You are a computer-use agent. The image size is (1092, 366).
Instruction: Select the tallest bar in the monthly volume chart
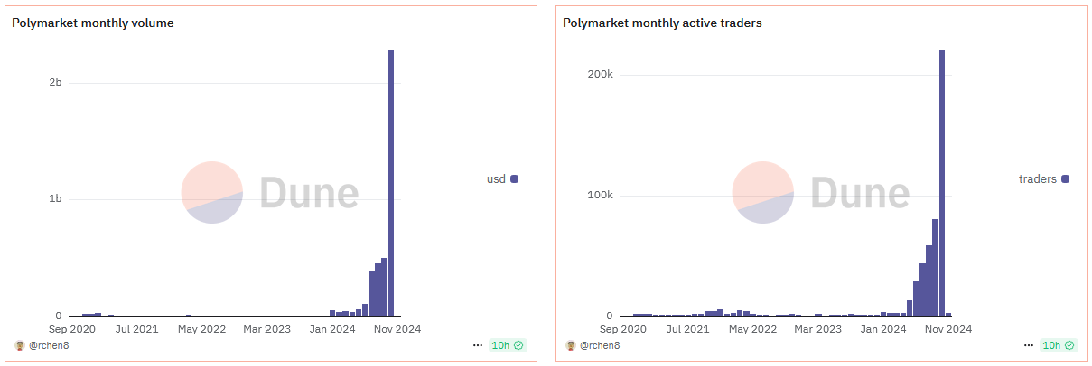391,183
